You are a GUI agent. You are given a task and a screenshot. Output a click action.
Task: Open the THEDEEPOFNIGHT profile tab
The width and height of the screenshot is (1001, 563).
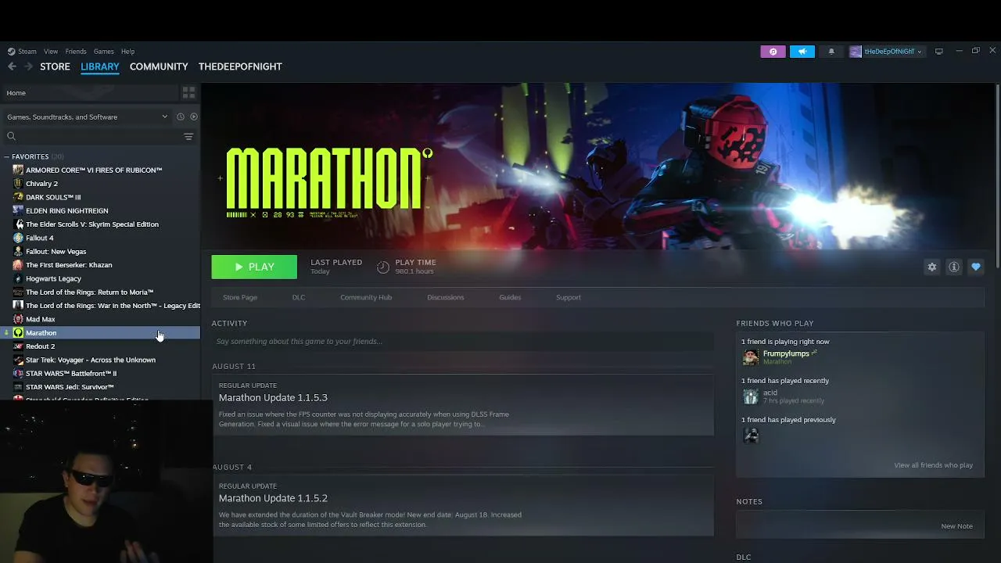coord(240,66)
